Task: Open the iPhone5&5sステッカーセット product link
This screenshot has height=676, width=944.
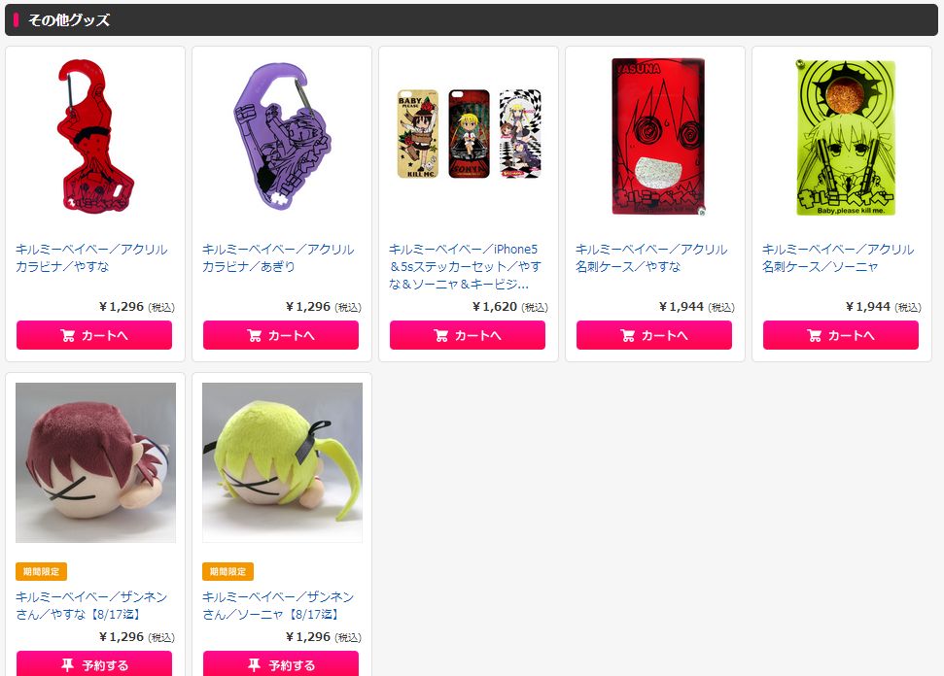Action: 465,266
